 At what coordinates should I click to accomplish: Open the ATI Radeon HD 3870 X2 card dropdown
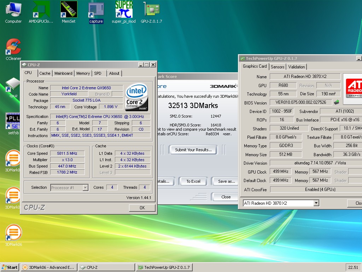pyautogui.click(x=316, y=203)
